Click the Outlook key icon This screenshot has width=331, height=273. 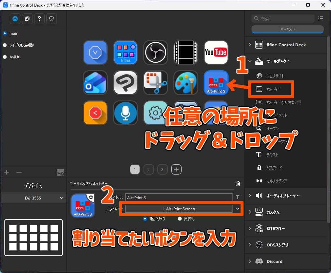click(95, 83)
